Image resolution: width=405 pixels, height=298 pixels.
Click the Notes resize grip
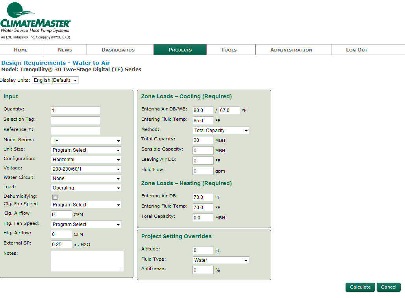121,269
